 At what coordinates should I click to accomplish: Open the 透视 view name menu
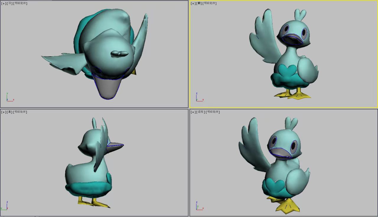pos(201,112)
